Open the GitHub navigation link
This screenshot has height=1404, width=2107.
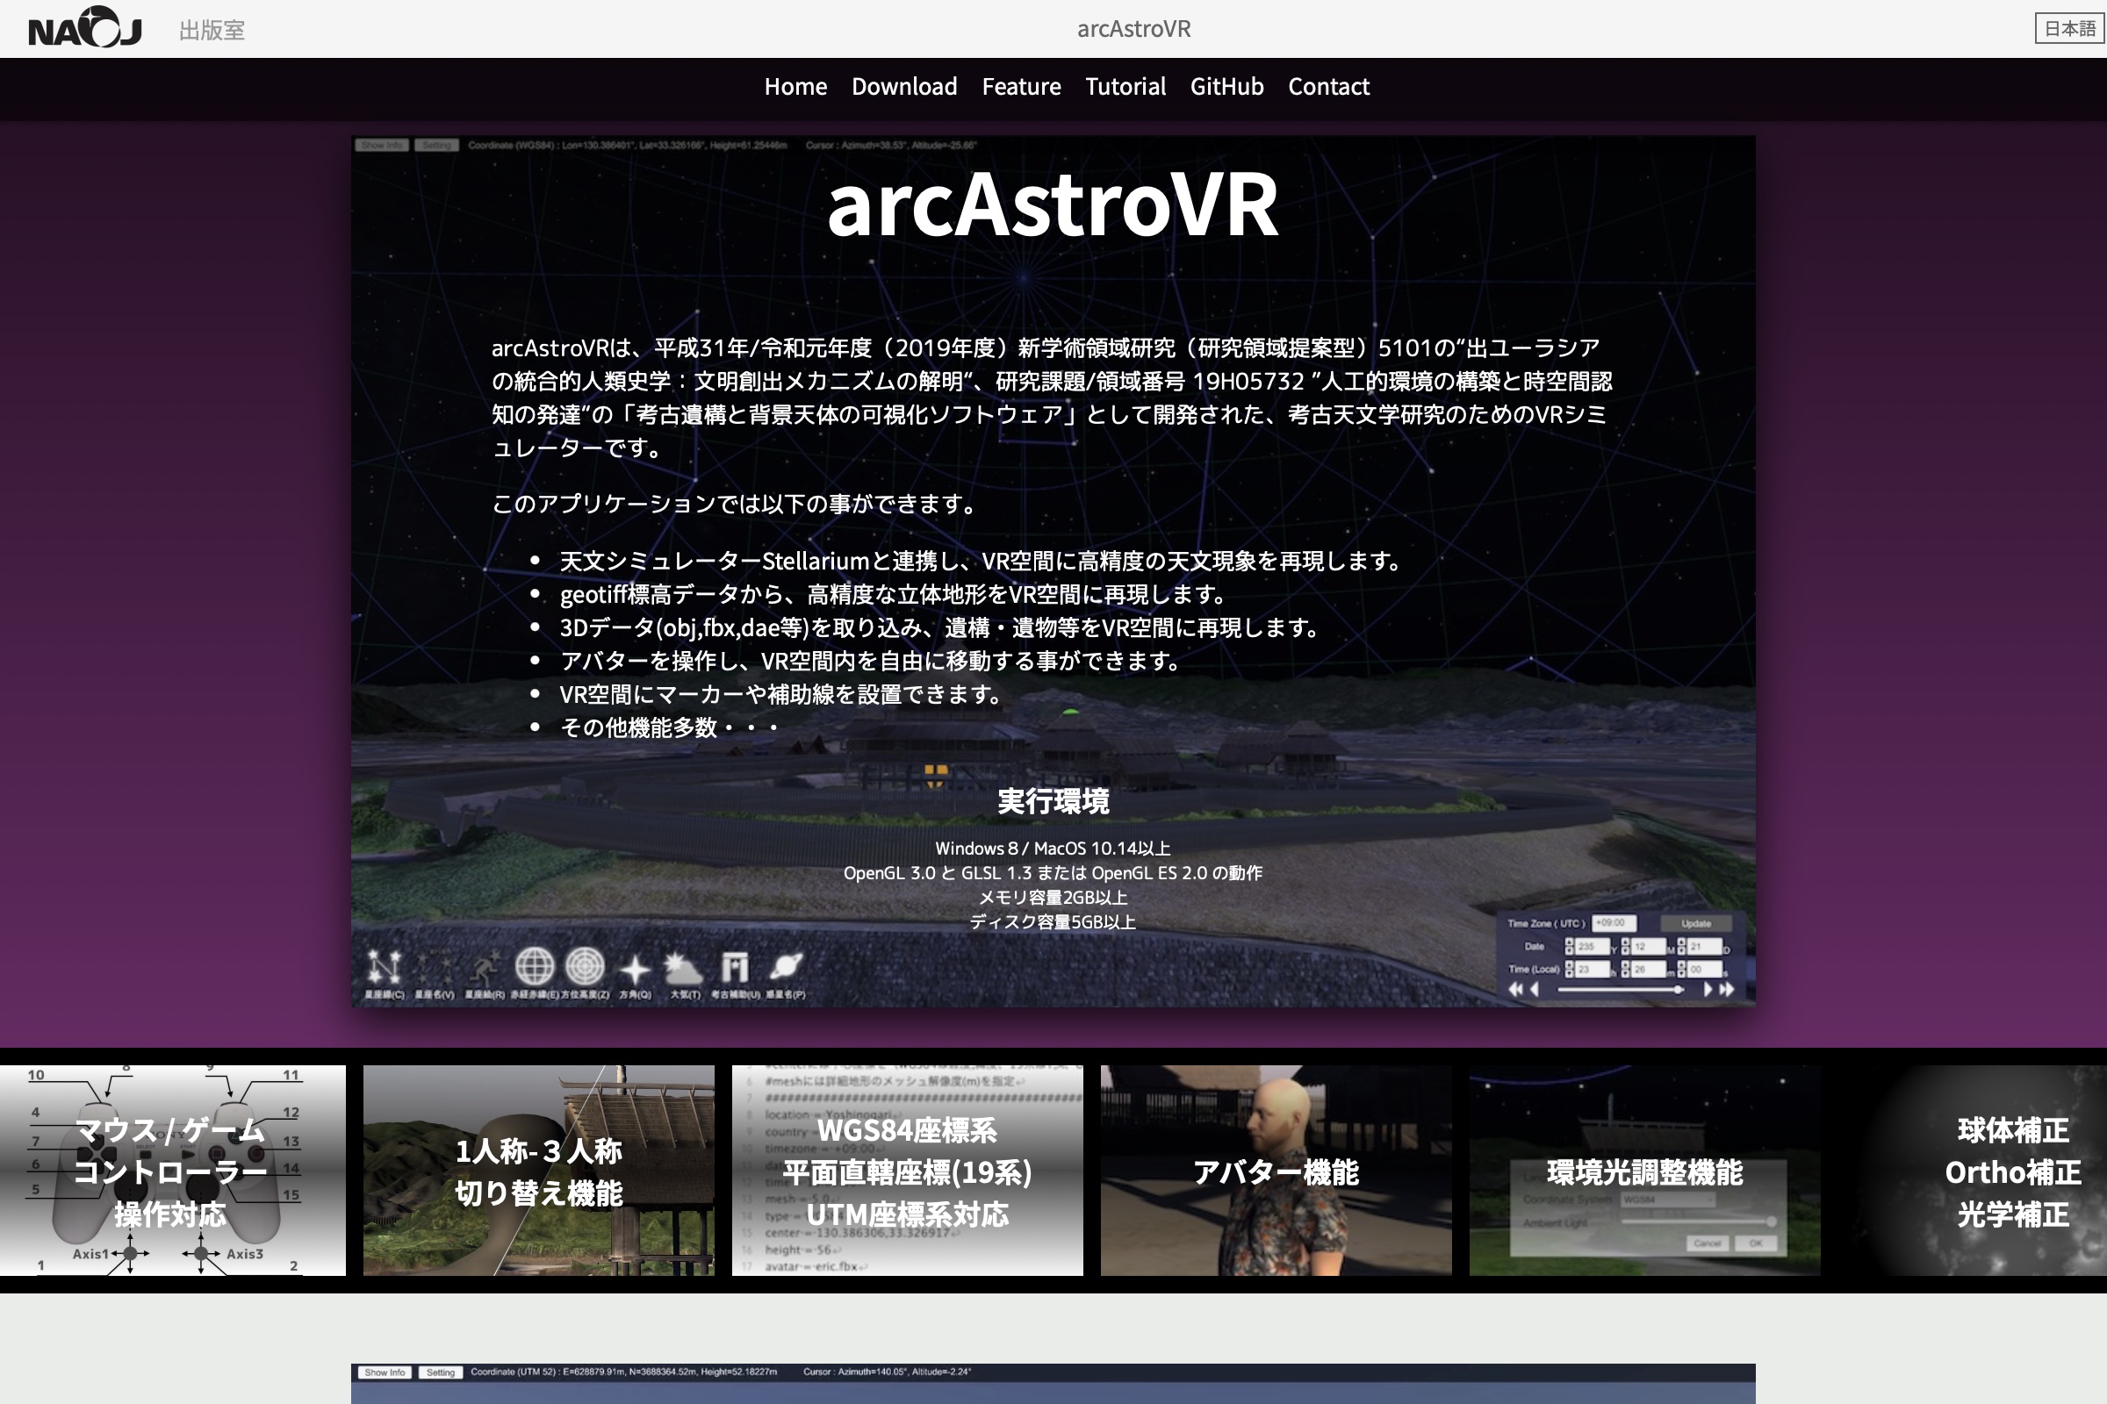[x=1226, y=87]
